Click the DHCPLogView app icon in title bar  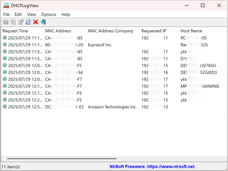(6, 5)
